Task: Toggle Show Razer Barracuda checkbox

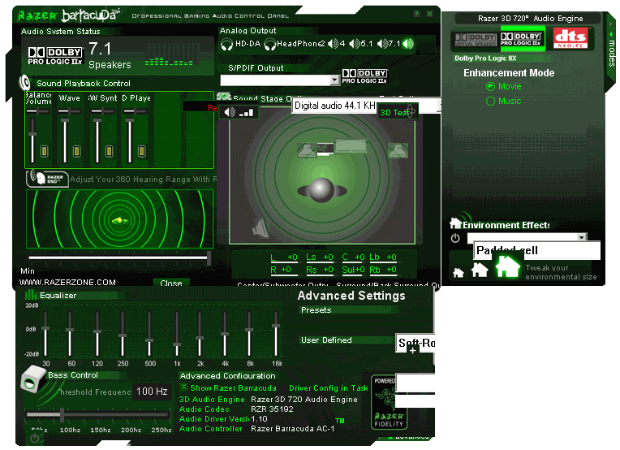Action: pos(184,387)
